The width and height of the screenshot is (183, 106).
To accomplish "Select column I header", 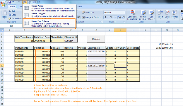I will (120, 30).
